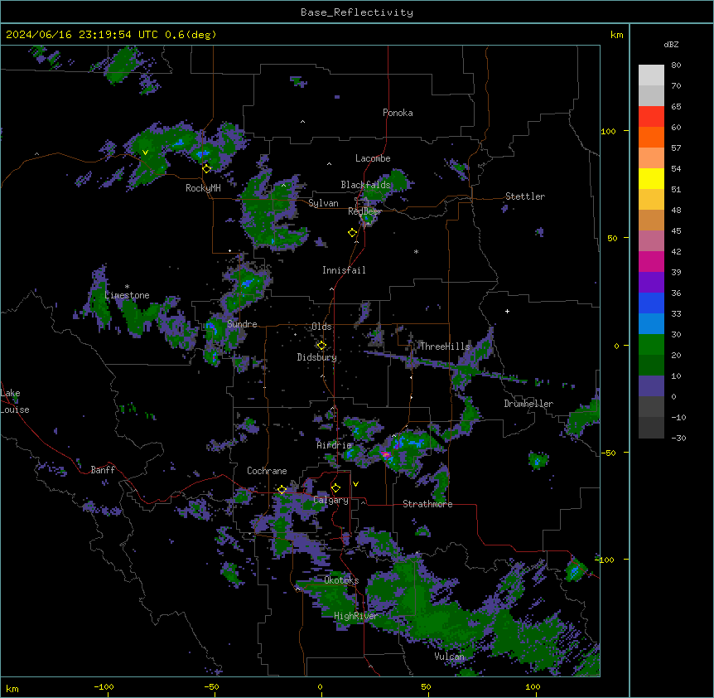
Task: Click the Sylvan label
Action: (x=323, y=203)
